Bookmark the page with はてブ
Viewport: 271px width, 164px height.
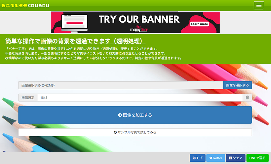coord(198,158)
